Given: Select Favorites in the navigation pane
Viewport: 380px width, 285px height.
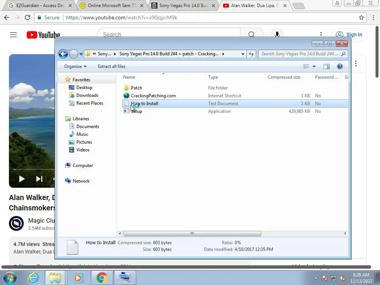Looking at the screenshot, I should coord(81,80).
